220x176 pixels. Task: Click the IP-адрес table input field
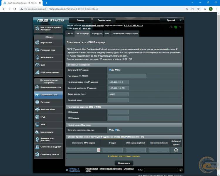(113, 150)
